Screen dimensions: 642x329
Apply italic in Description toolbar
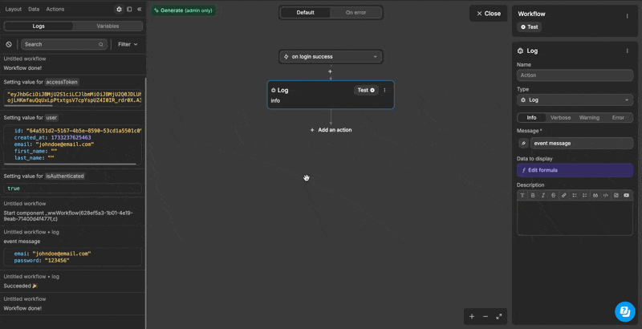tap(543, 195)
